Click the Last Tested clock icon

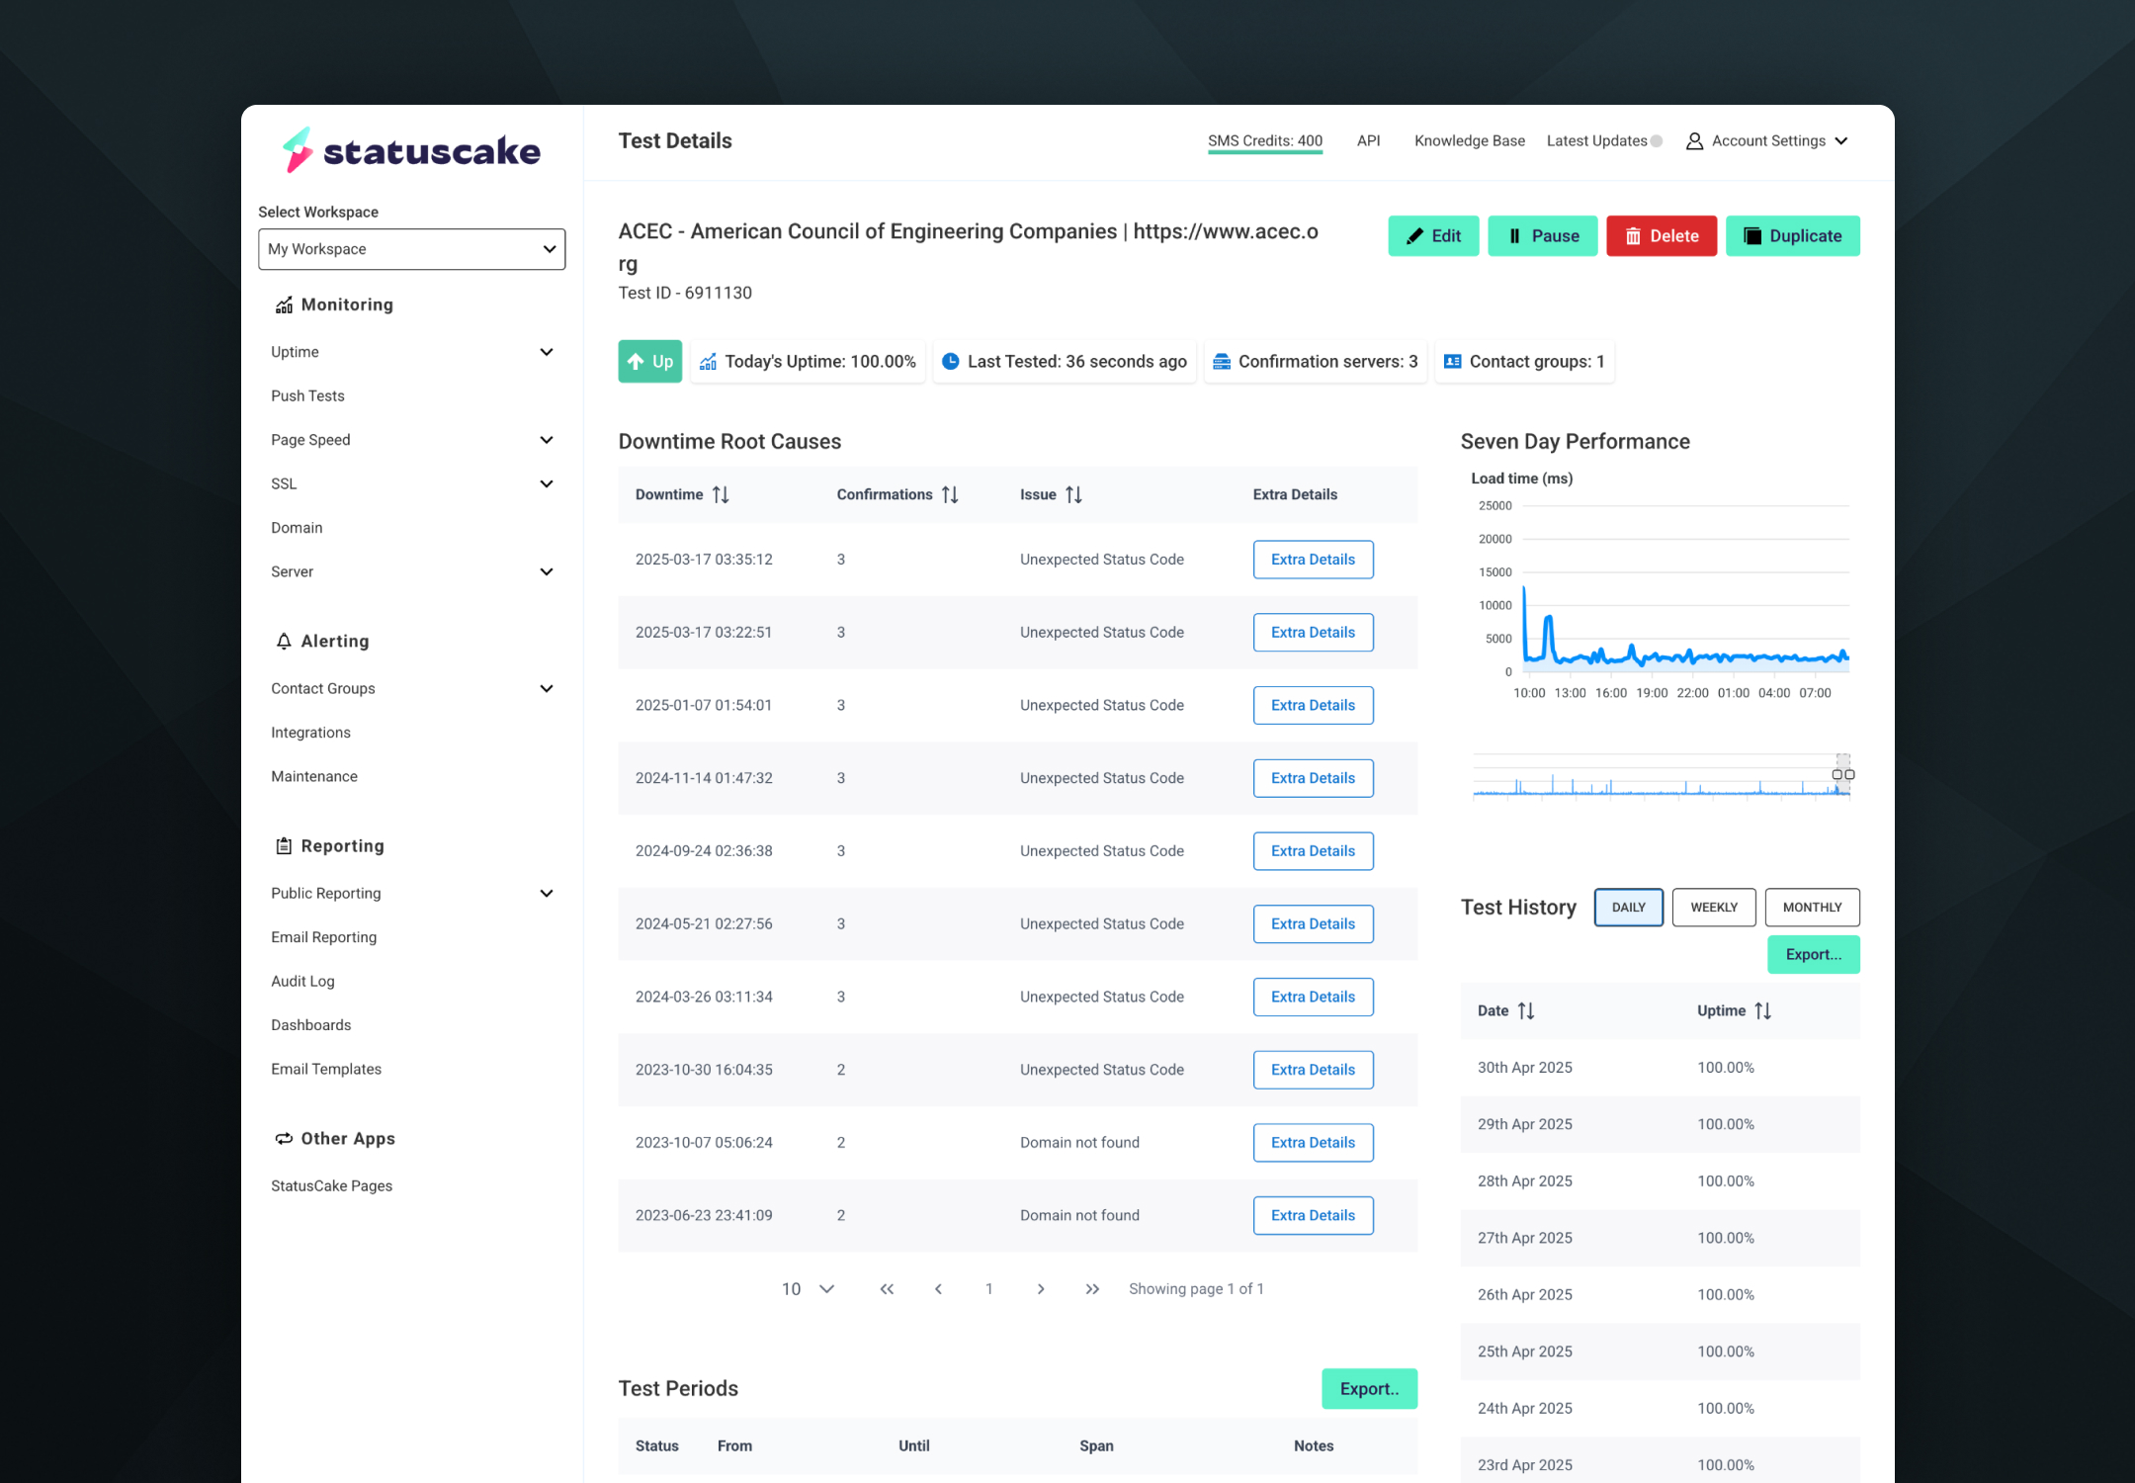point(950,362)
